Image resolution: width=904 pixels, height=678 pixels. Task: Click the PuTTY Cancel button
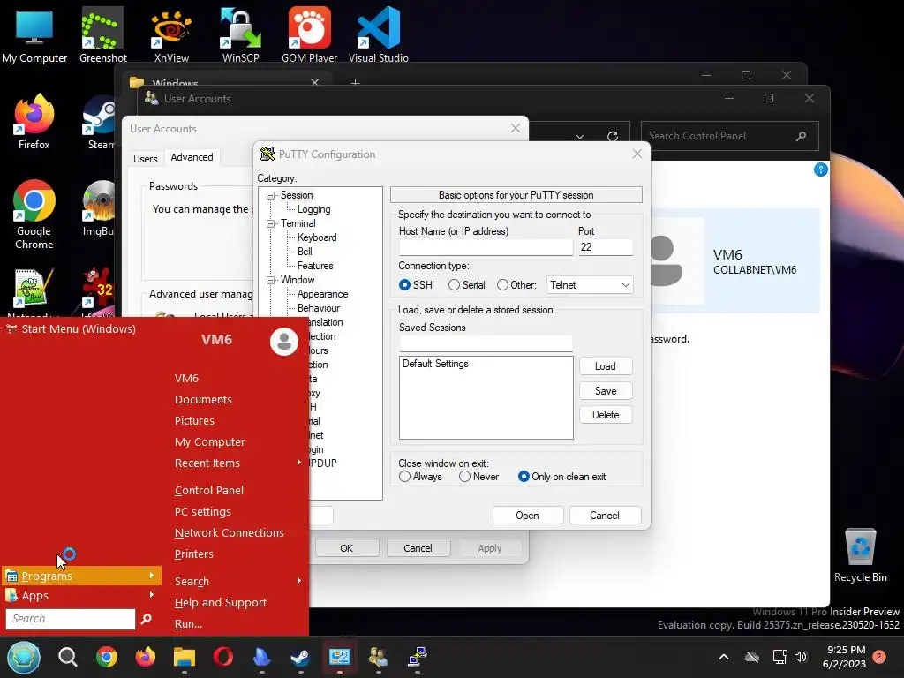[x=604, y=516]
